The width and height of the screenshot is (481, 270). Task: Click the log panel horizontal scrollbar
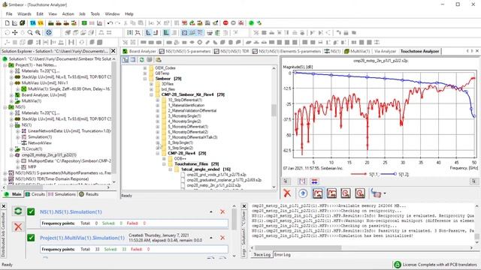[298, 247]
